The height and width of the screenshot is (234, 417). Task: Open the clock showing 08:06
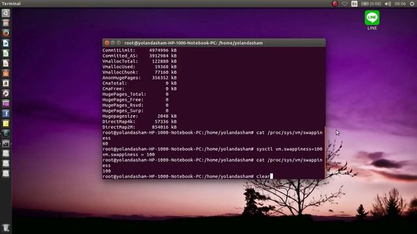point(400,4)
